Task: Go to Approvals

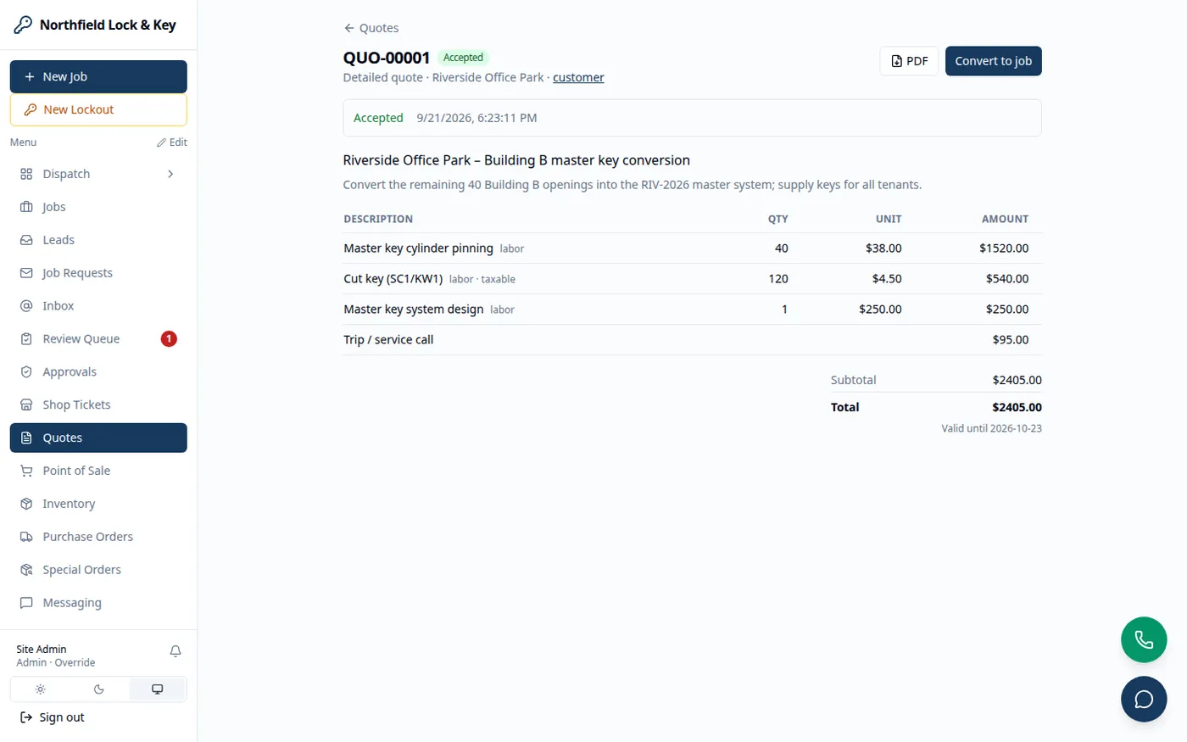Action: [98, 372]
